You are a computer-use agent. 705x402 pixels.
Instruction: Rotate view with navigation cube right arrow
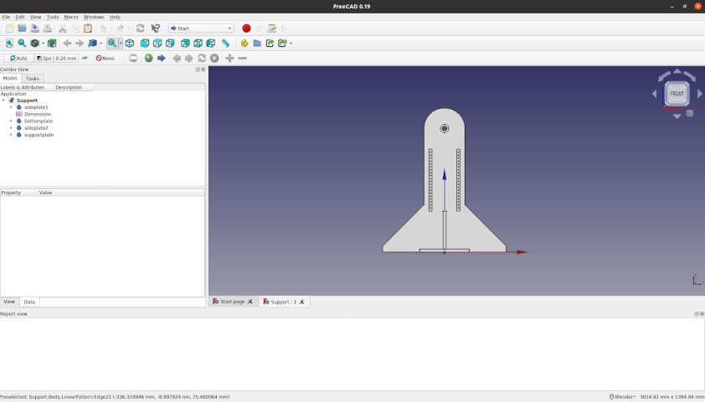click(x=700, y=94)
